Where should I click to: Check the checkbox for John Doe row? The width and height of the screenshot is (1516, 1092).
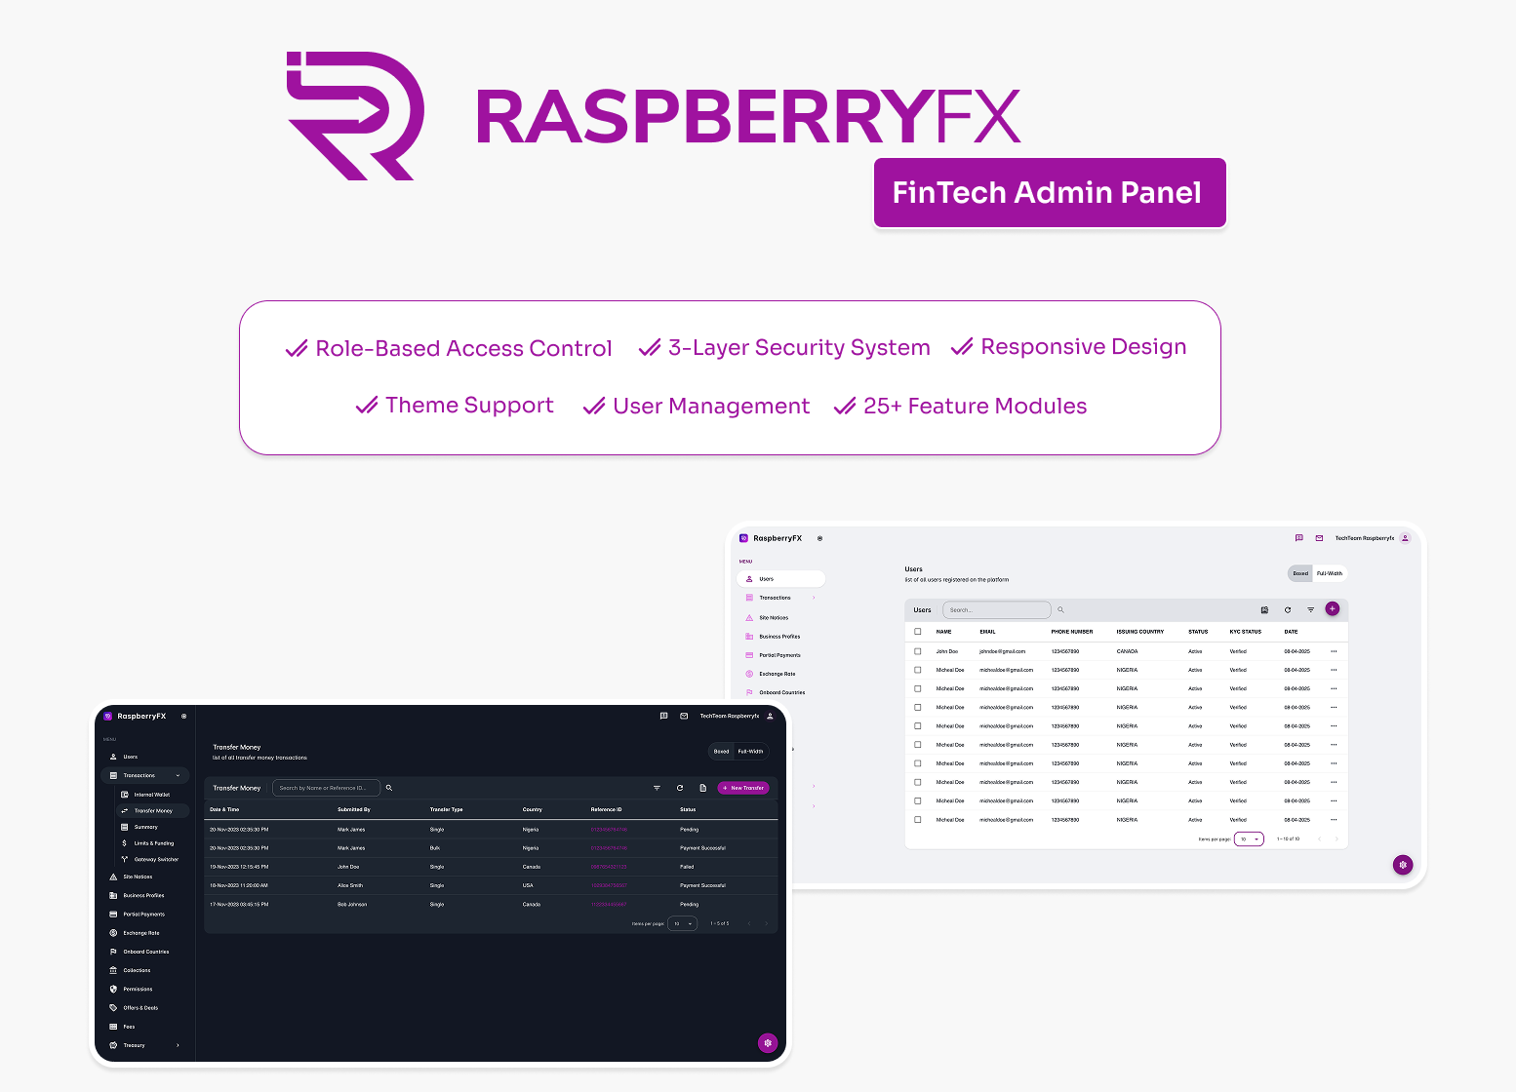click(917, 651)
